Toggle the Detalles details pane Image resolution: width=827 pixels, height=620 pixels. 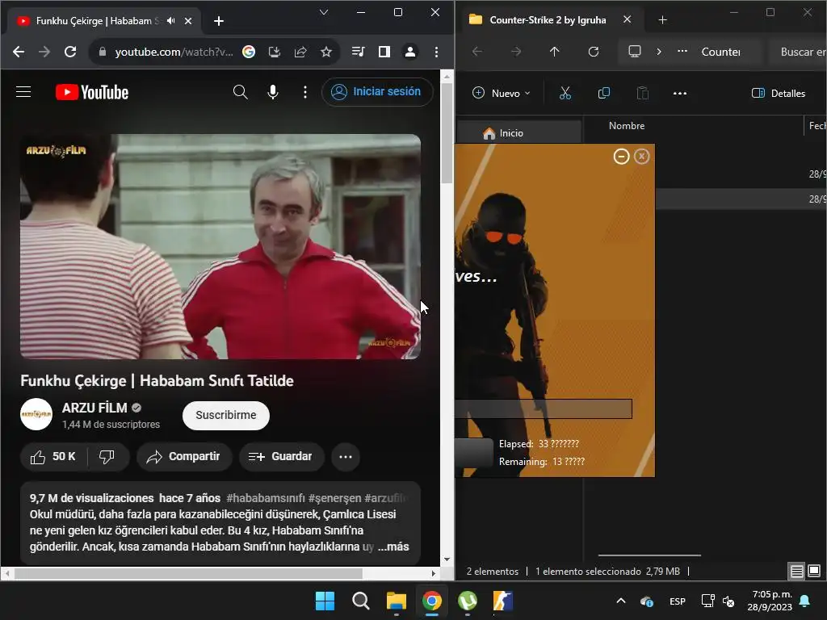[779, 94]
